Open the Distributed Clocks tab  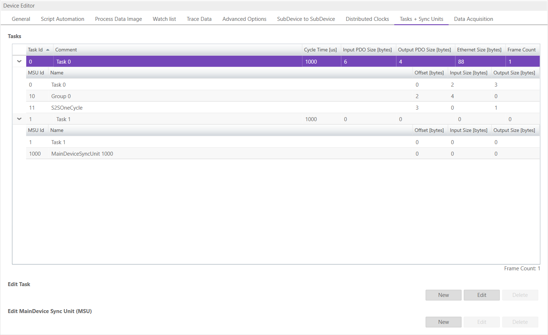click(367, 19)
